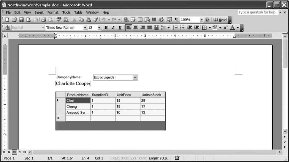Click the Print icon
This screenshot has height=162, width=289.
pos(44,20)
